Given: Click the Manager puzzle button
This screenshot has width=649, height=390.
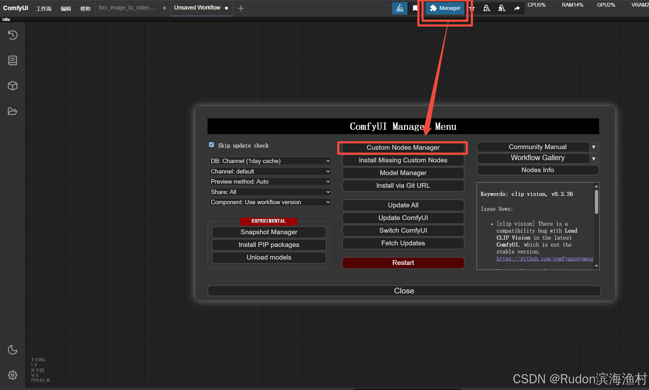Looking at the screenshot, I should (445, 8).
